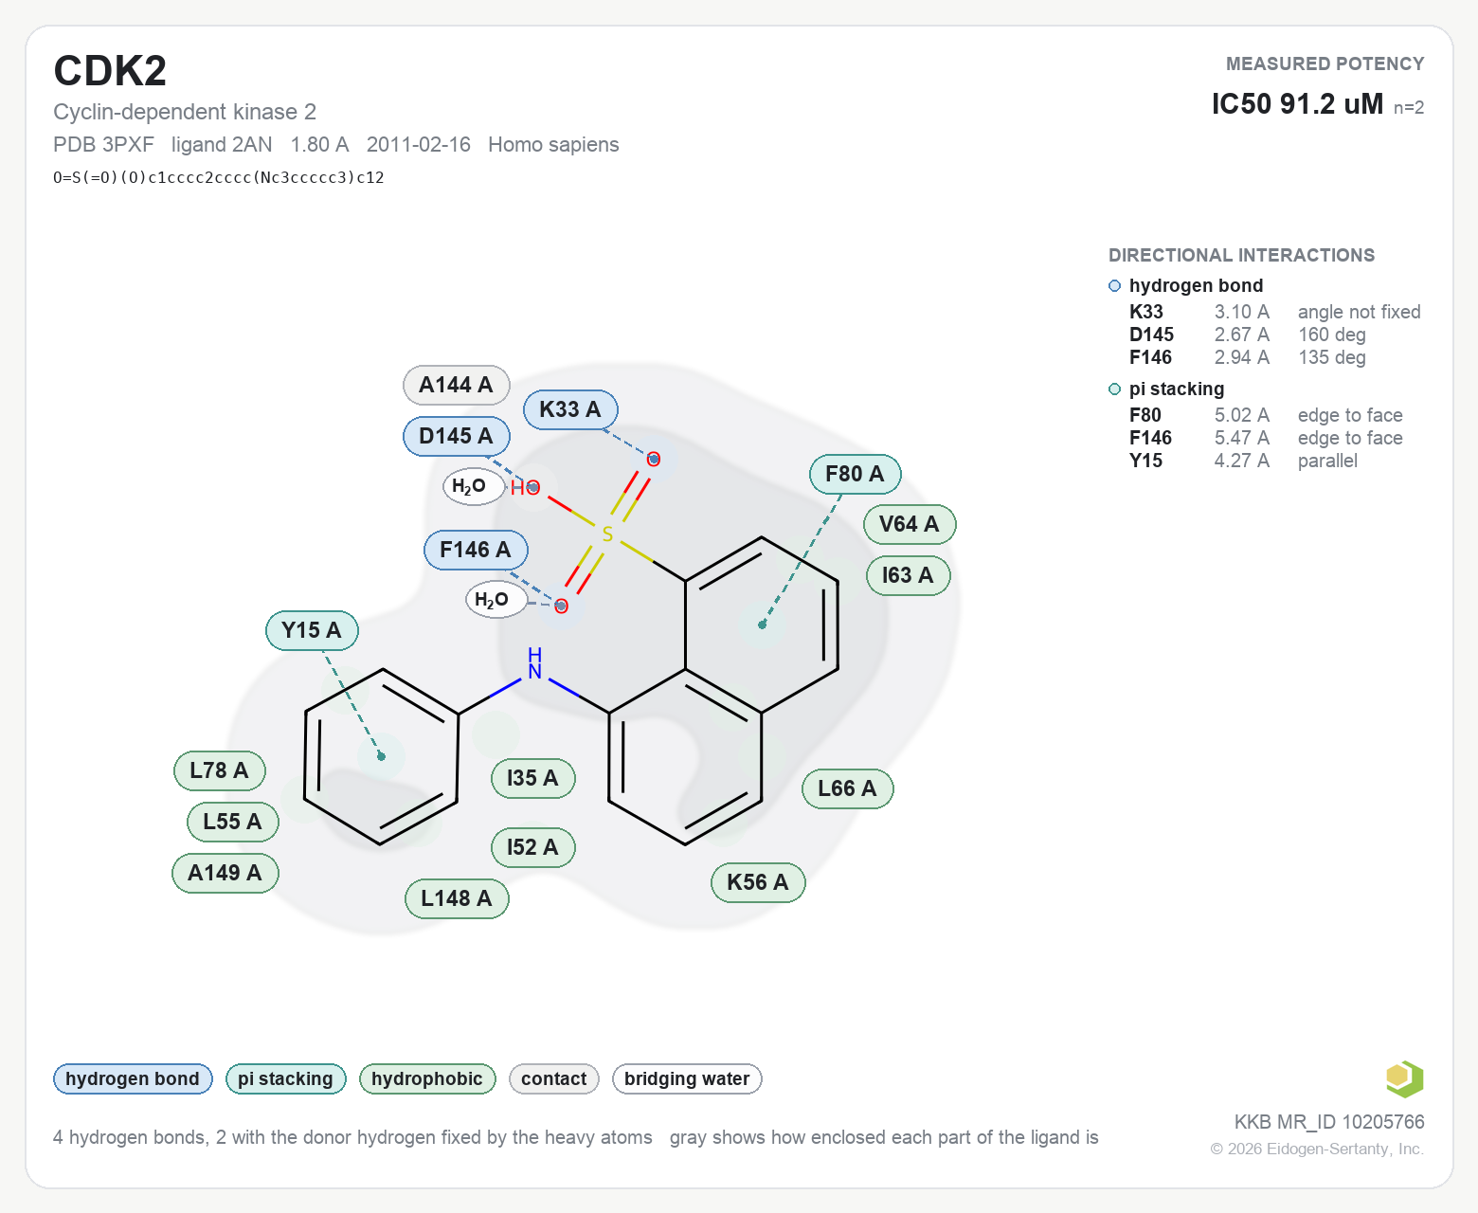Click residue label K33 A
The height and width of the screenshot is (1213, 1478).
coord(570,409)
